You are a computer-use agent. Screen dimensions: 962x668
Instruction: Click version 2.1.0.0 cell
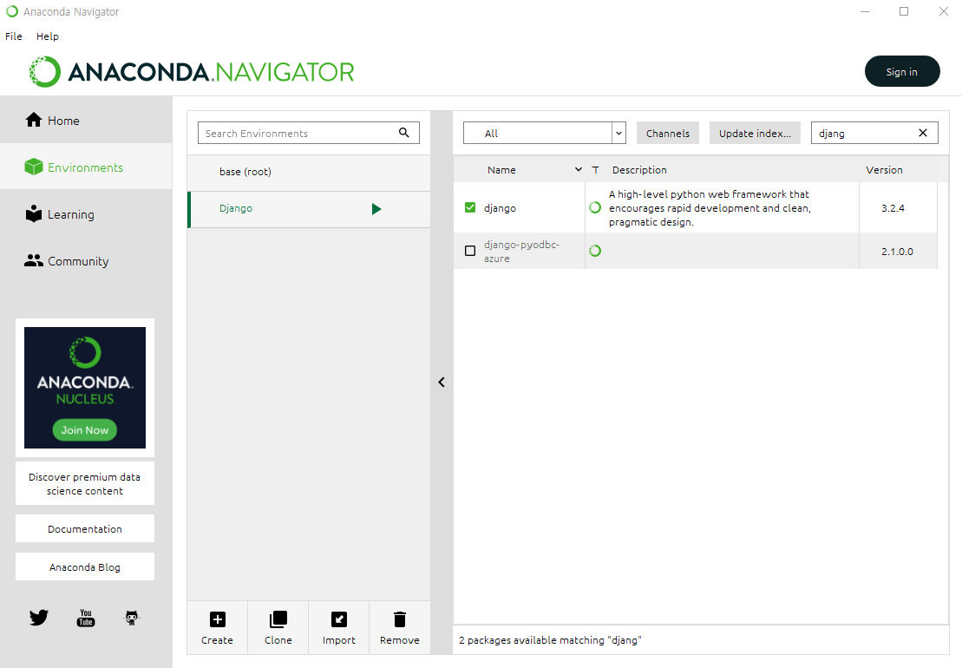[x=897, y=252]
